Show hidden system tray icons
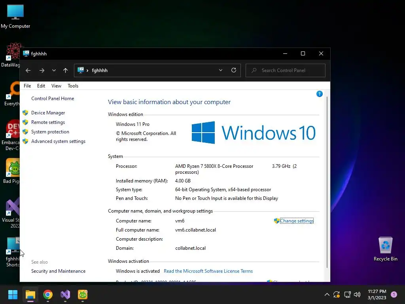The height and width of the screenshot is (304, 405). tap(327, 294)
